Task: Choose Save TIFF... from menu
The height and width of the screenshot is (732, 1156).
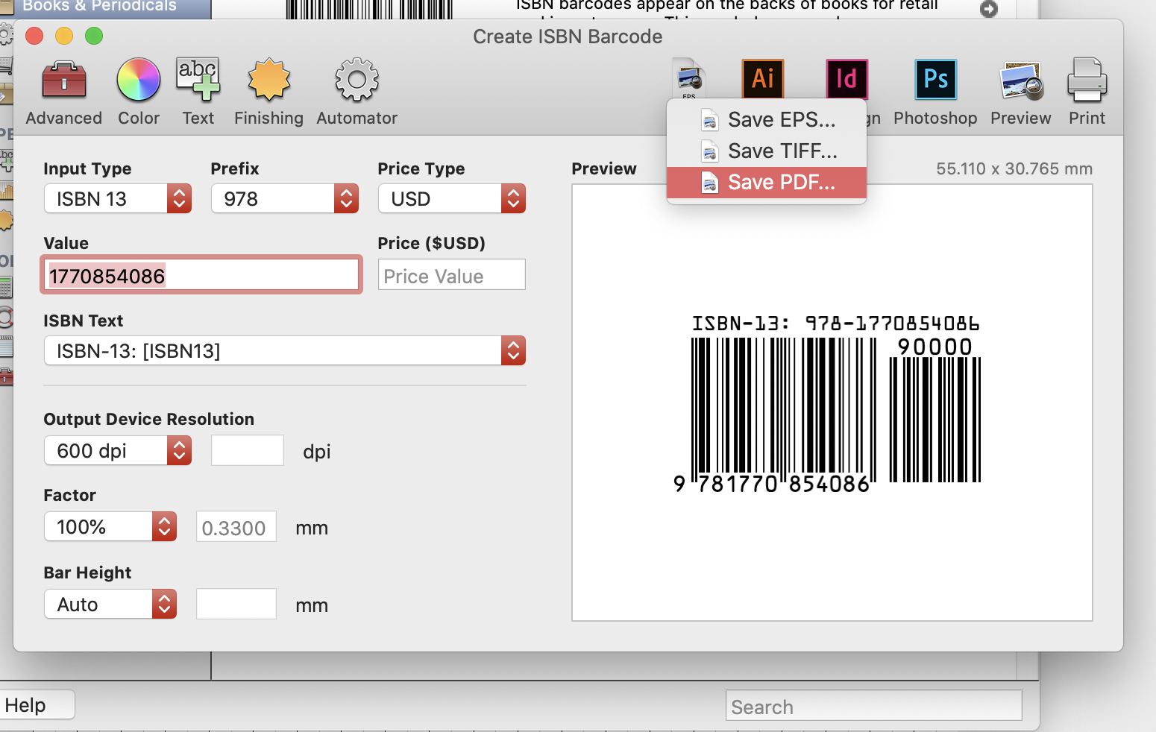Action: 767,151
